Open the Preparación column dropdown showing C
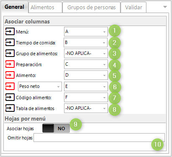 (86, 64)
